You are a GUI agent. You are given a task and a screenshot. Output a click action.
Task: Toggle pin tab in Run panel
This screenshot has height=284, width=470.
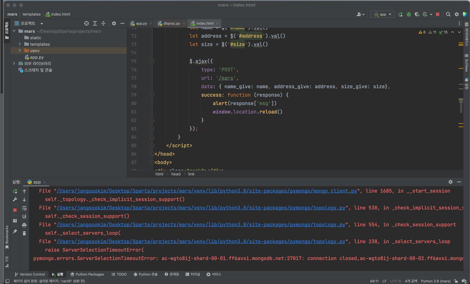(x=15, y=231)
